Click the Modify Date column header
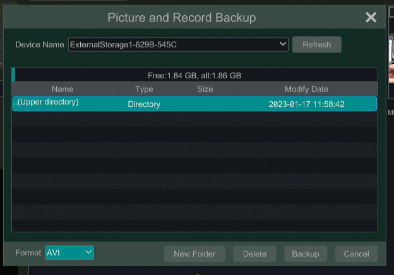394x275 pixels. click(306, 89)
